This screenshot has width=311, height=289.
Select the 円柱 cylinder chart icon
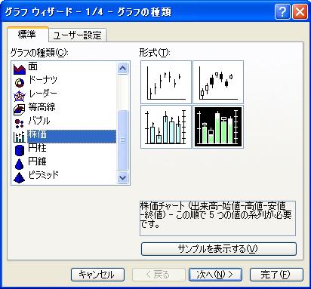tap(20, 150)
